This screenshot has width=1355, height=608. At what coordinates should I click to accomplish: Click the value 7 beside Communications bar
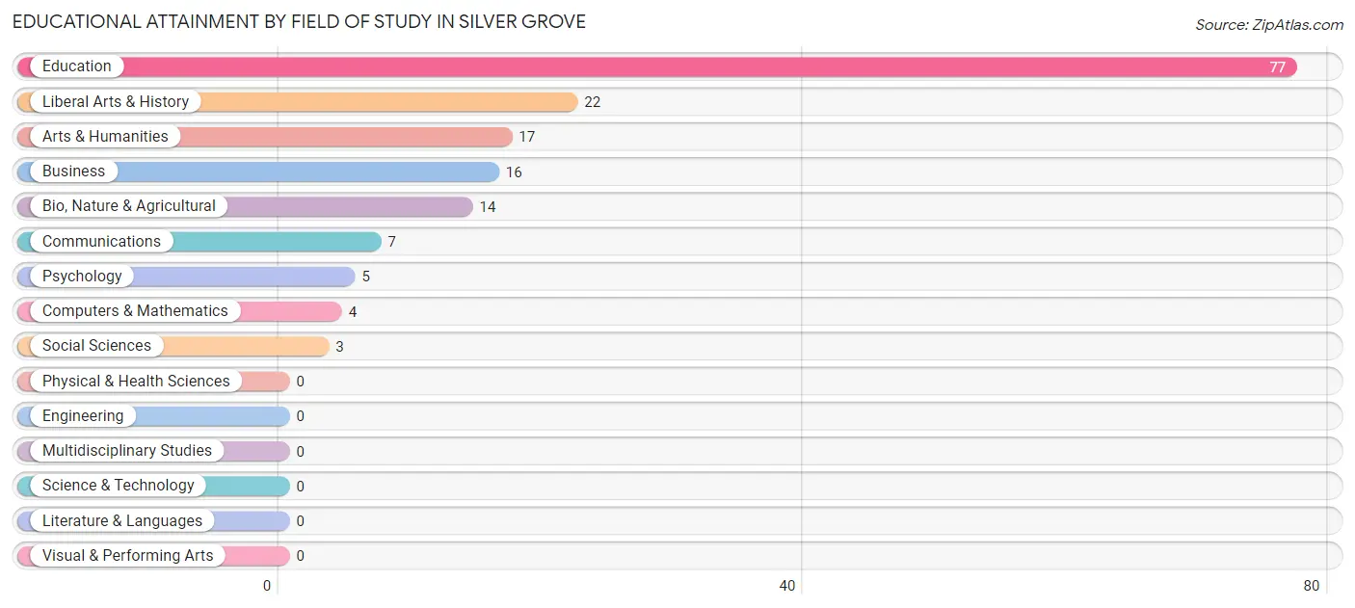point(392,242)
